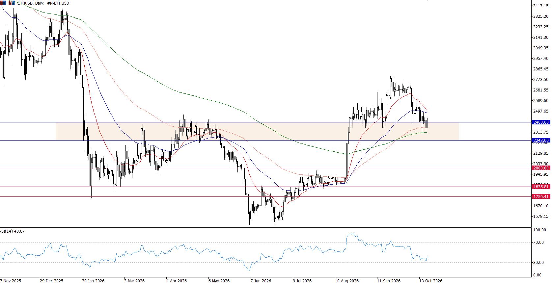Select the red 1750.41 price level tag

[x=541, y=197]
